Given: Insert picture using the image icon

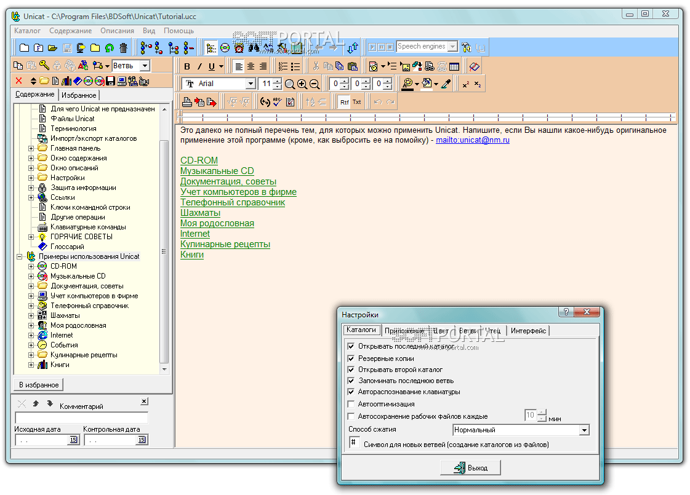Looking at the screenshot, I should click(405, 67).
